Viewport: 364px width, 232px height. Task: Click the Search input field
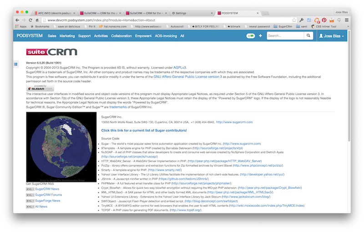click(285, 36)
